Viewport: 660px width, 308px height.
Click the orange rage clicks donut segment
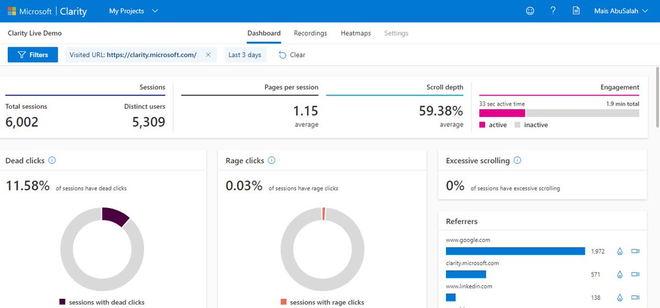click(x=324, y=214)
